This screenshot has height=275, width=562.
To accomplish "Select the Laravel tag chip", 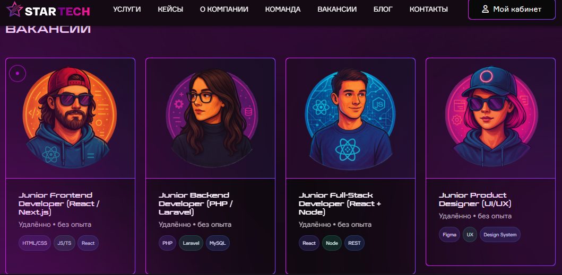I will point(191,243).
